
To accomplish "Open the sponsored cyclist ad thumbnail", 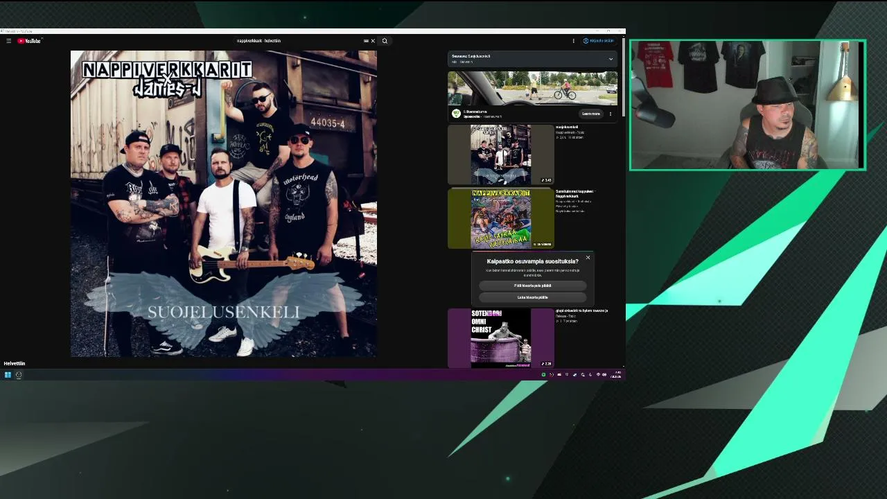I will point(532,88).
